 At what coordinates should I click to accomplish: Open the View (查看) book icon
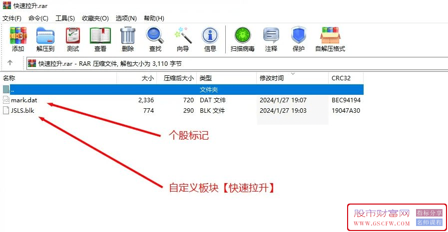point(100,35)
